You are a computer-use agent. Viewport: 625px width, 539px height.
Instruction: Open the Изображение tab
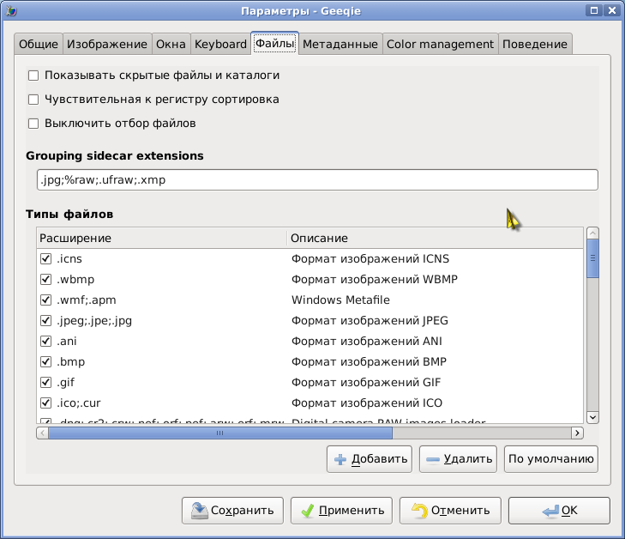coord(107,44)
